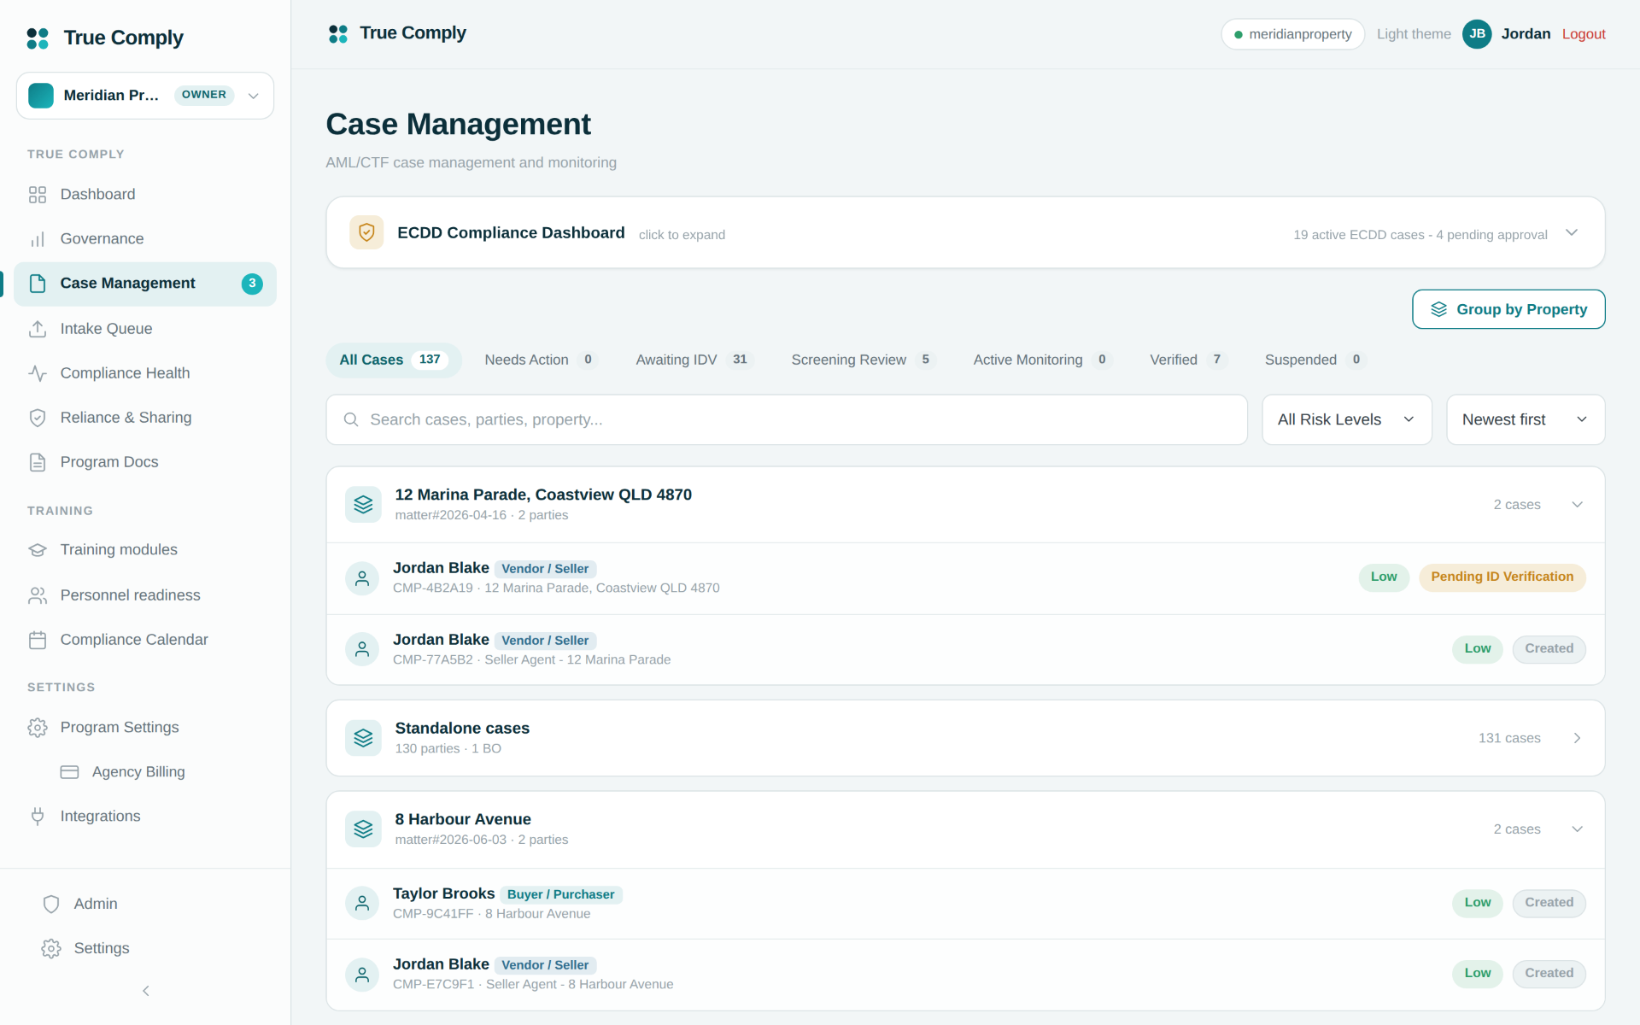Collapse the 12 Marina Parade group chevron

(x=1578, y=504)
